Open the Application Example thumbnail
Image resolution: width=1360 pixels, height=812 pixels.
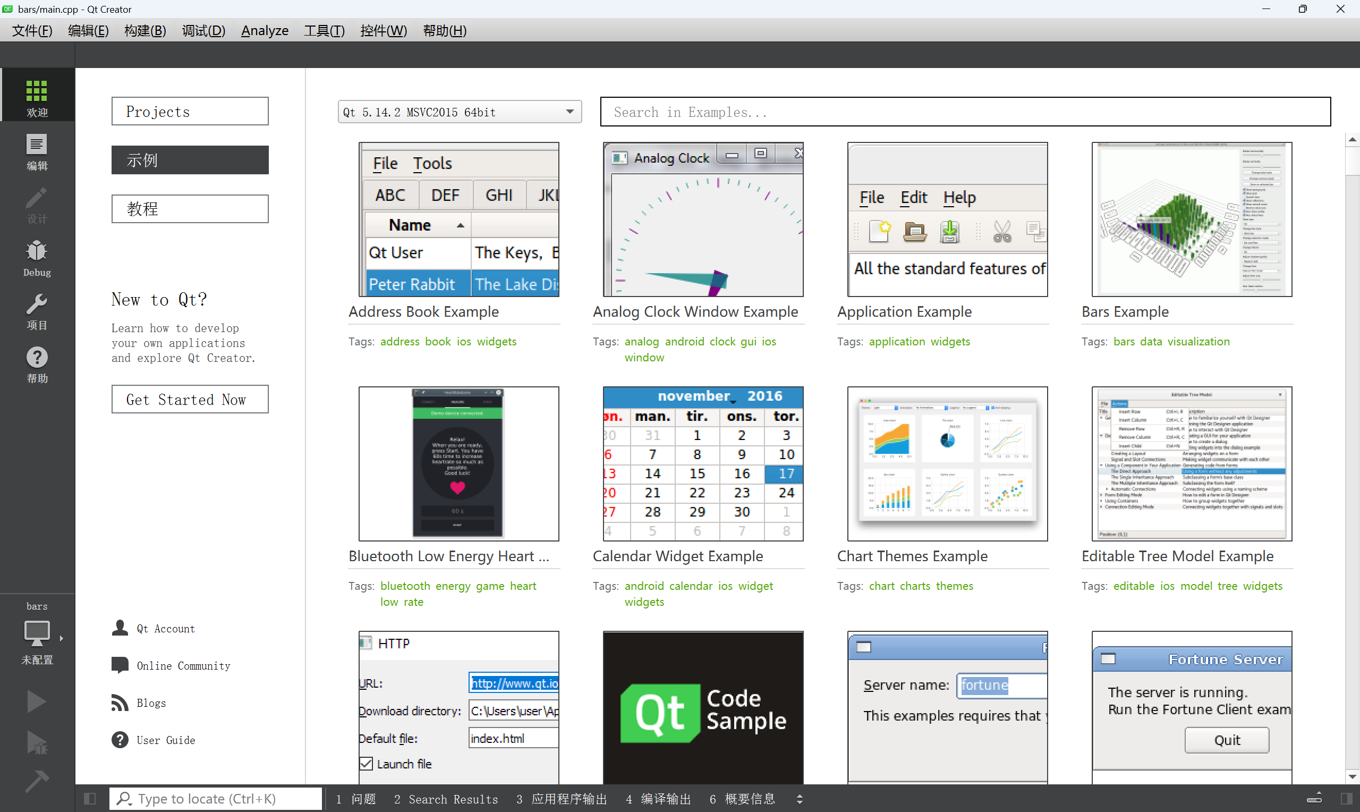coord(947,219)
